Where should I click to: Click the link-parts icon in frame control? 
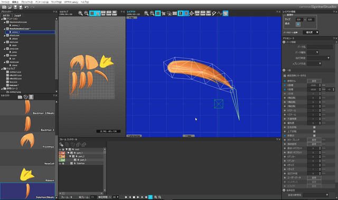[61, 145]
